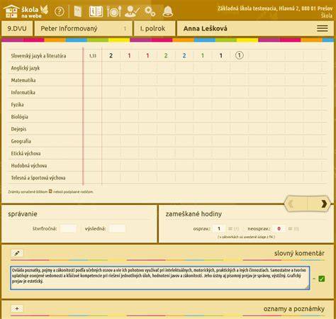This screenshot has height=319, width=336.
Task: Click the Škola na webe home logo
Action: click(x=26, y=11)
